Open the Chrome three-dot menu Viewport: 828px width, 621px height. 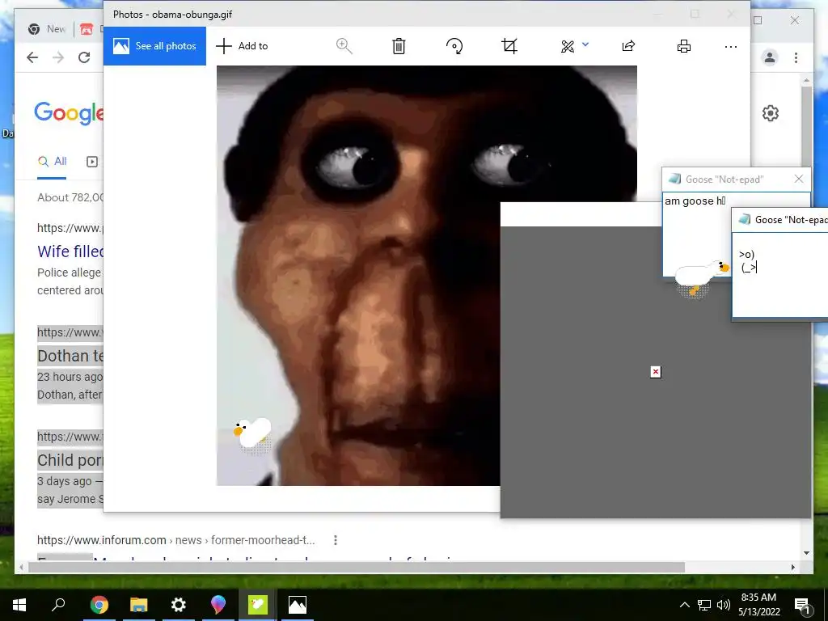(x=796, y=57)
